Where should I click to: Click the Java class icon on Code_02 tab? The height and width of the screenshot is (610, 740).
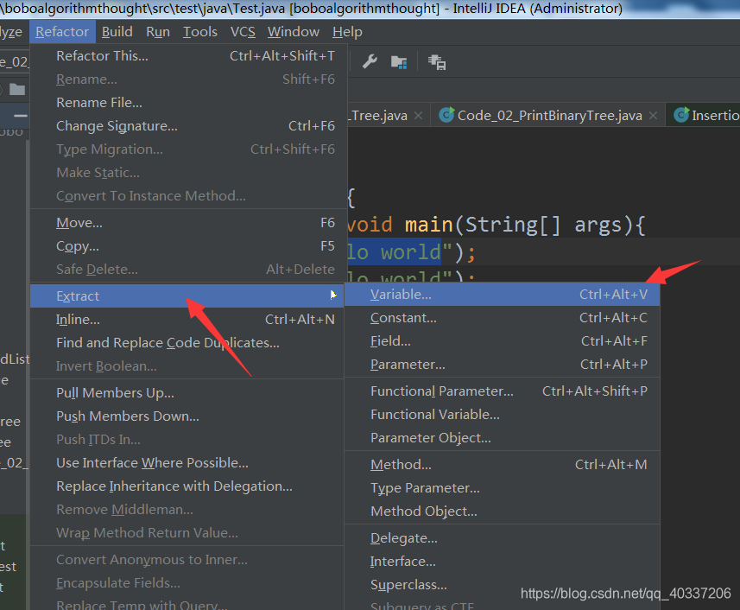coord(446,115)
